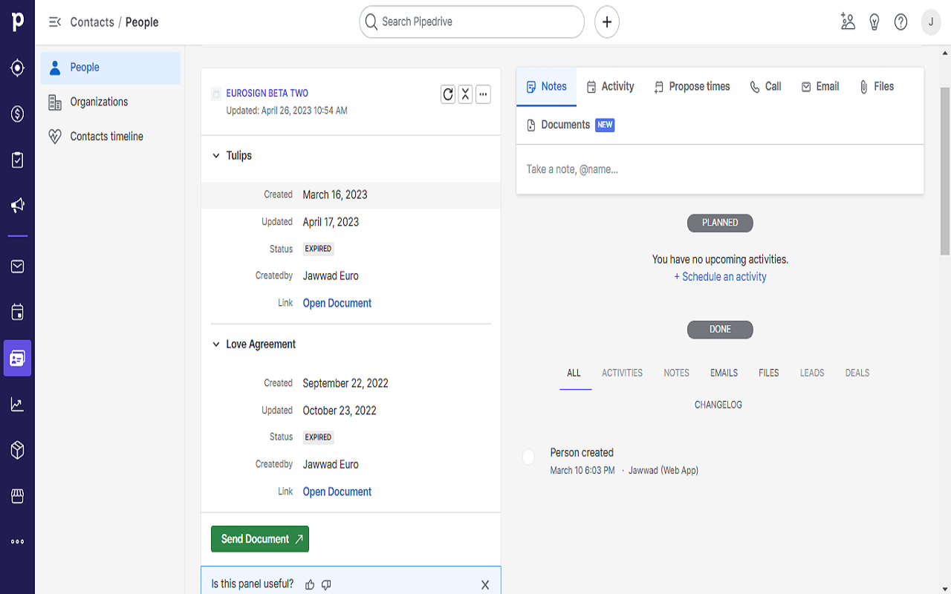This screenshot has height=594, width=951.
Task: Click thumbs up for panel feedback
Action: tap(310, 584)
